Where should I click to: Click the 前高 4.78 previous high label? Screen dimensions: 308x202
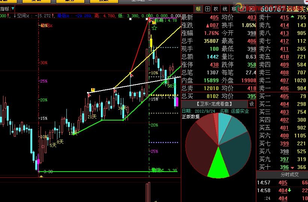point(165,20)
